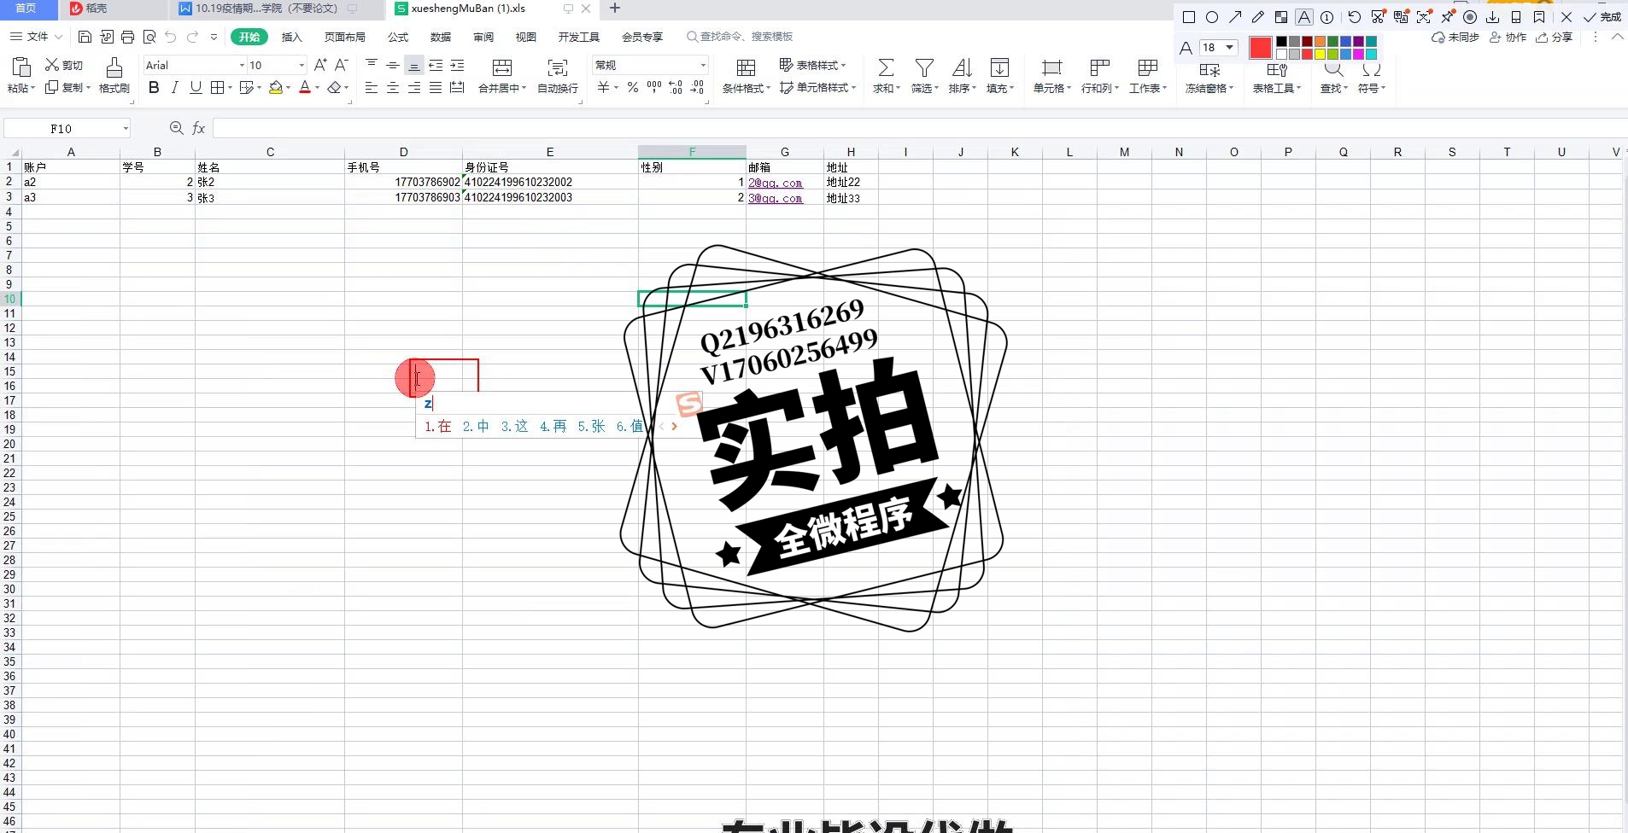This screenshot has width=1628, height=833.
Task: Click the percent style icon
Action: click(x=633, y=87)
